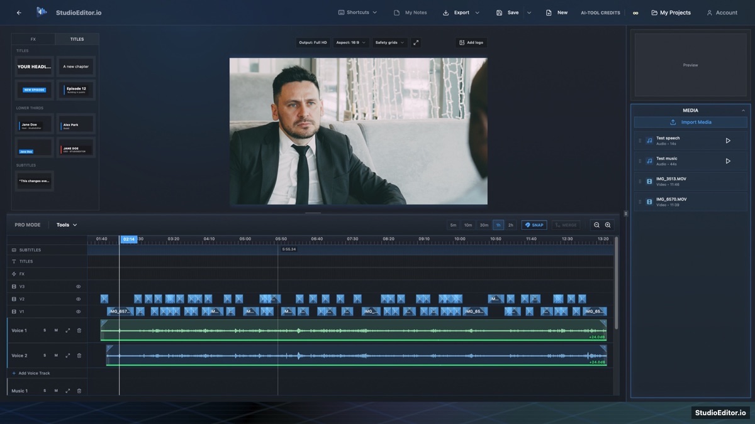This screenshot has width=755, height=424.
Task: Open the Export dropdown
Action: coord(461,13)
